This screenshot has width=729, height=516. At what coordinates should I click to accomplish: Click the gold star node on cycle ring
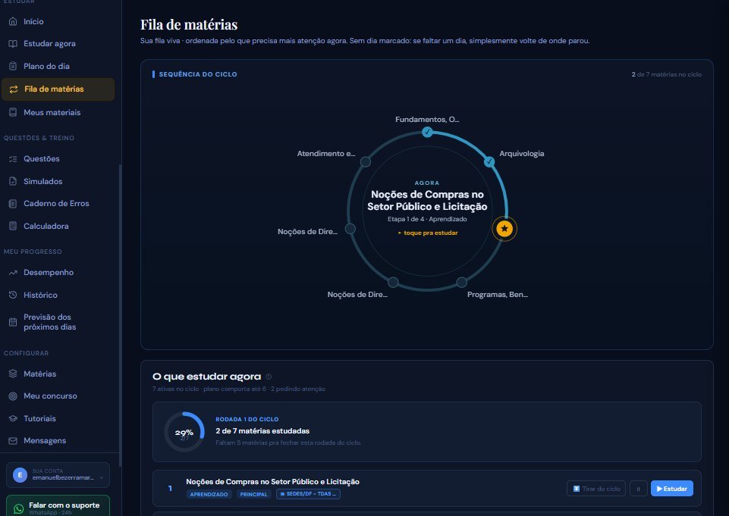tap(504, 229)
